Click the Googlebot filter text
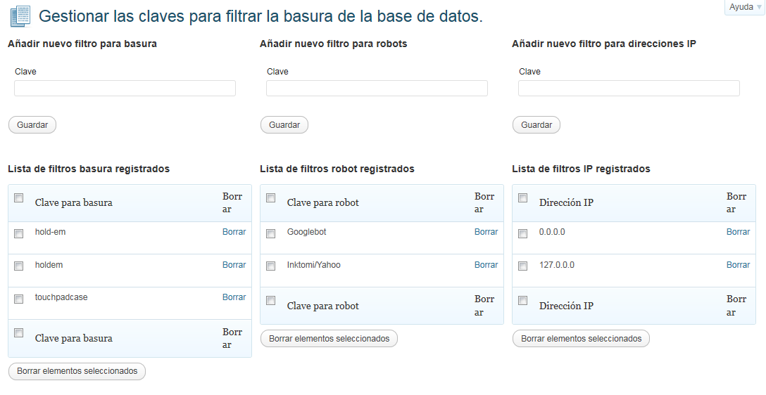The width and height of the screenshot is (766, 395). point(306,232)
